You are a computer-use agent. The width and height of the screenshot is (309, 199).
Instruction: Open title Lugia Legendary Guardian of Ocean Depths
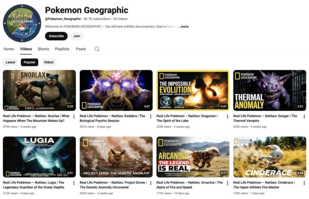pyautogui.click(x=33, y=185)
